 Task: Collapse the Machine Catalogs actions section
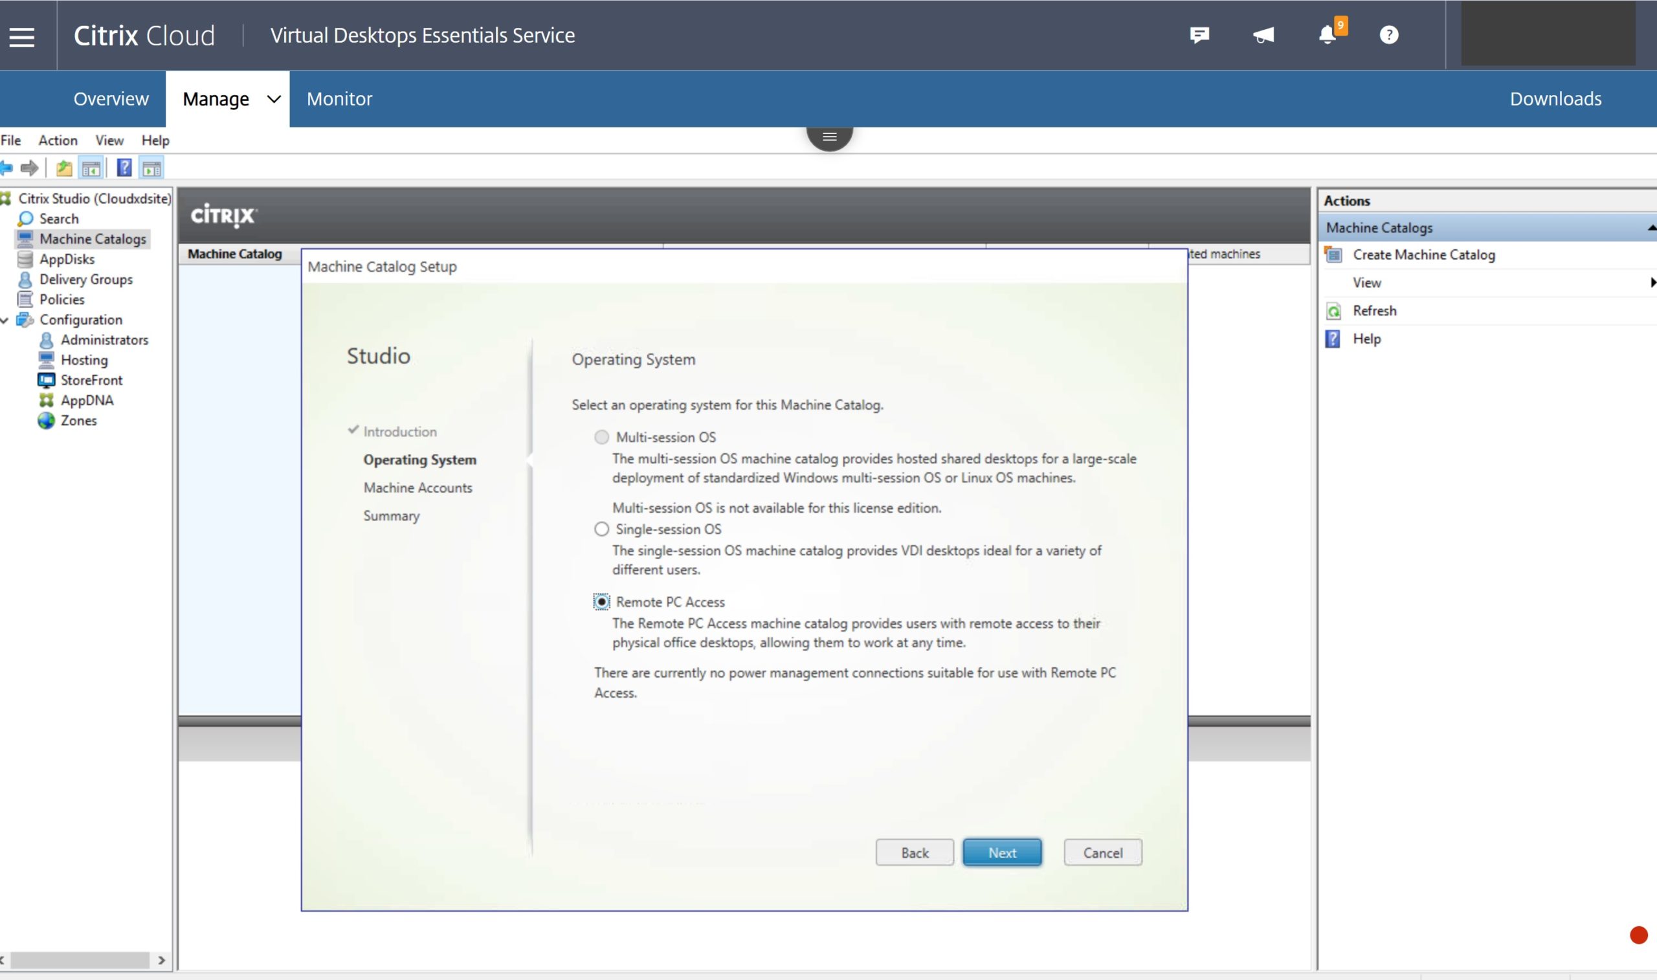click(1652, 228)
